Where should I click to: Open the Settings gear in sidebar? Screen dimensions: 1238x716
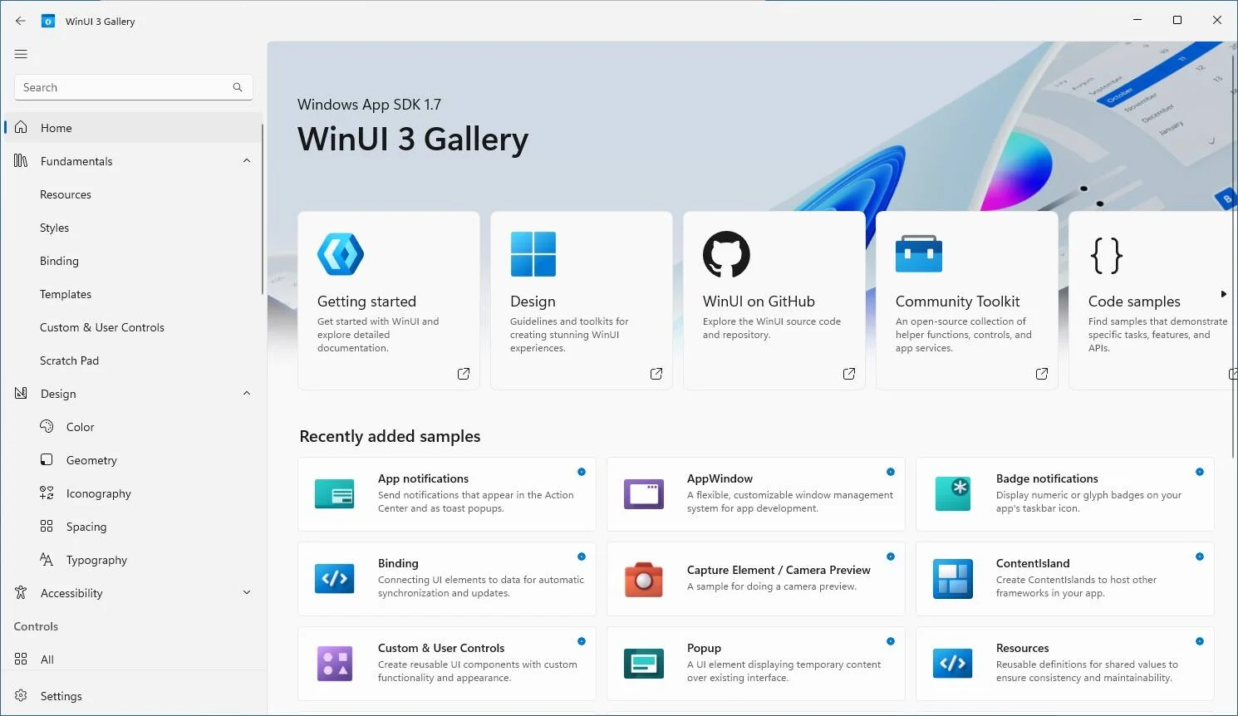point(22,696)
